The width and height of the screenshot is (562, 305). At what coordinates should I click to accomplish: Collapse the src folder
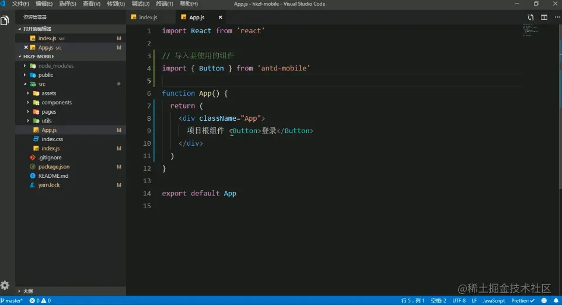[x=71, y=84]
